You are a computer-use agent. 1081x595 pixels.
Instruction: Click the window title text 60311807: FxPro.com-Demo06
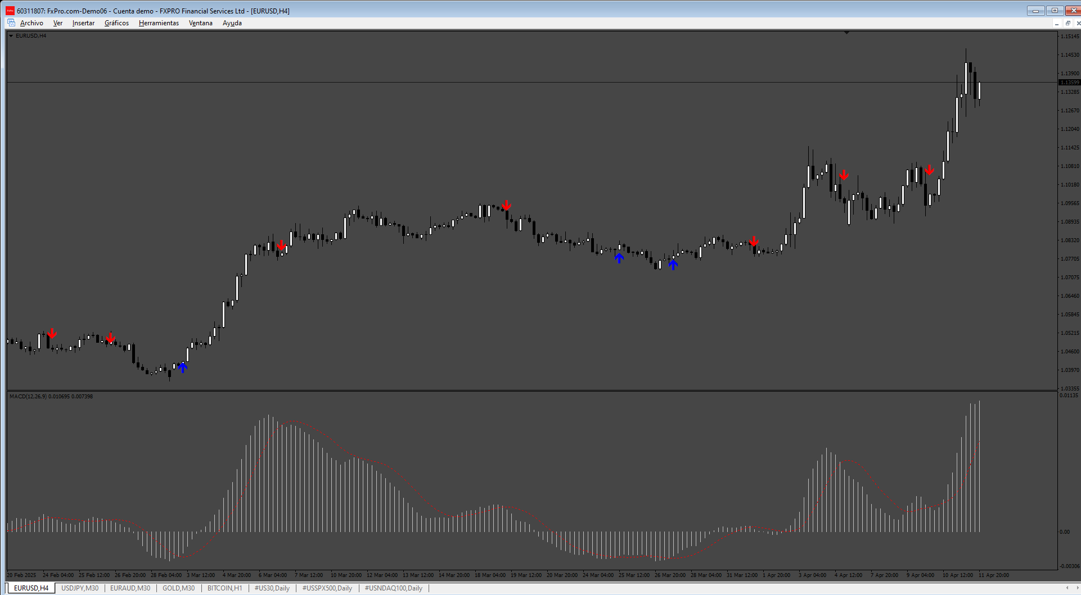pos(62,11)
